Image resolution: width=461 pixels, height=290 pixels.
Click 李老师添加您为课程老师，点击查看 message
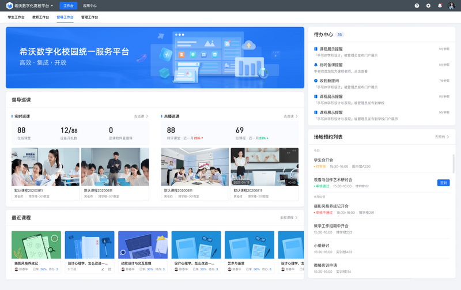click(341, 71)
